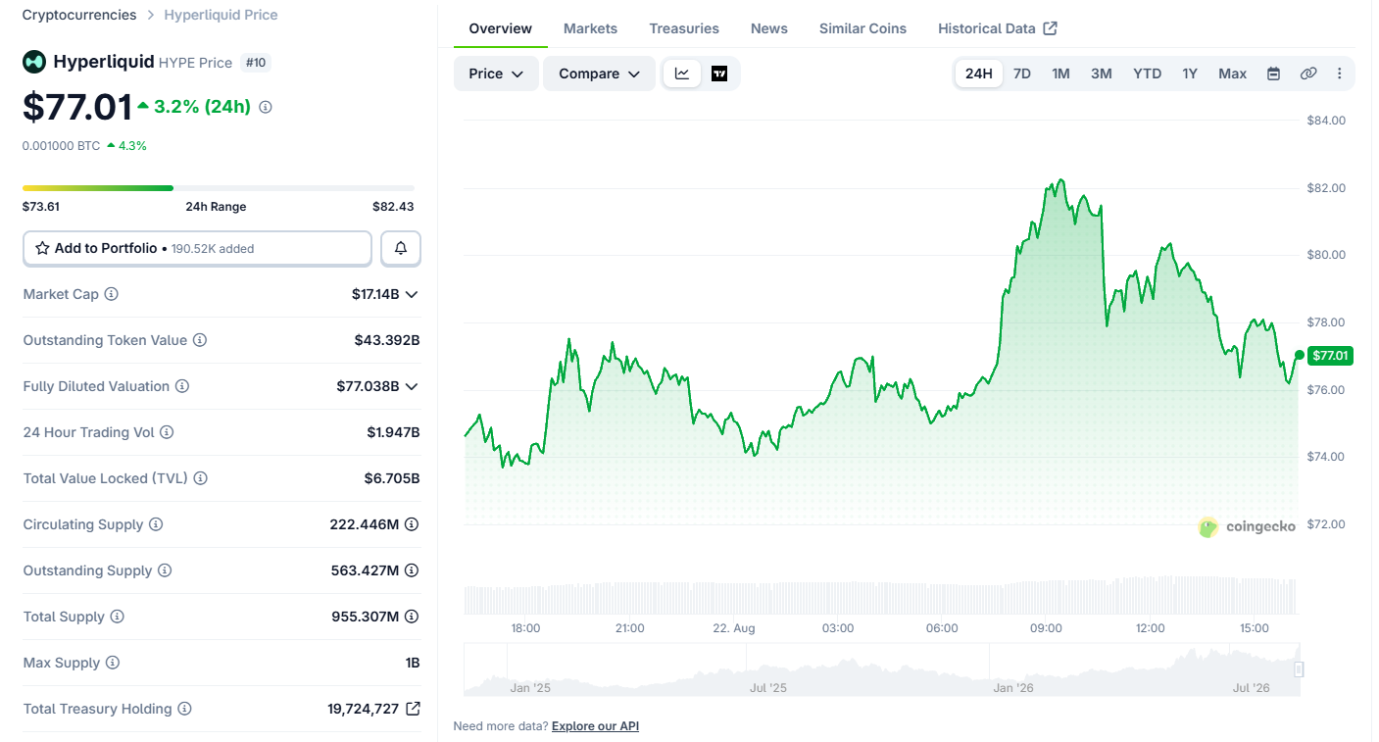Open the Treasuries tab
Screen dimensions: 1379x742
[684, 28]
